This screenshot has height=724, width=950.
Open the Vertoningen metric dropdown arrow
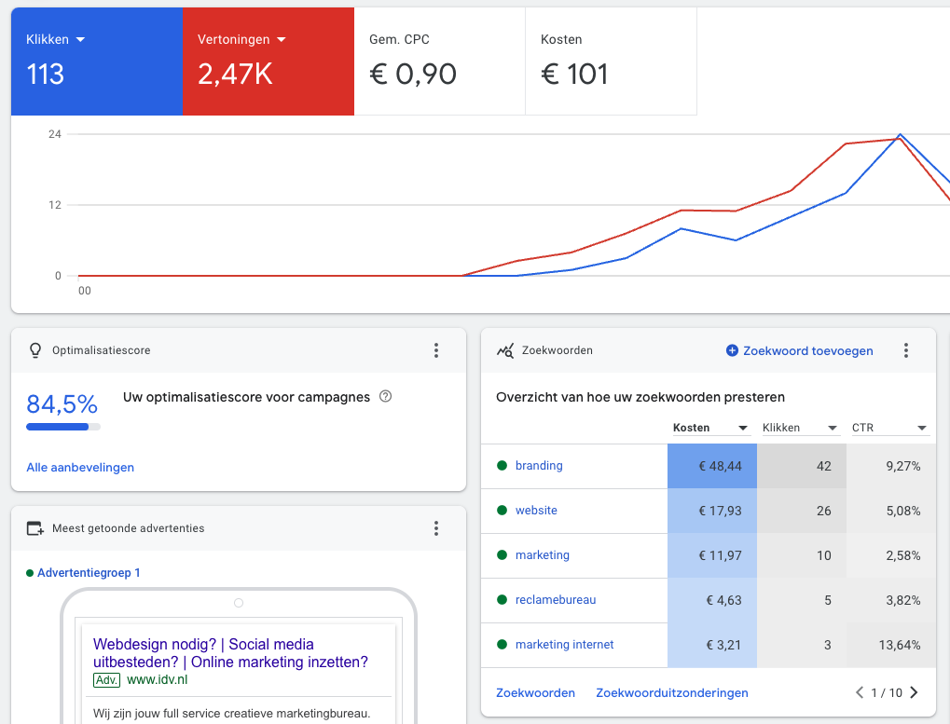[282, 40]
